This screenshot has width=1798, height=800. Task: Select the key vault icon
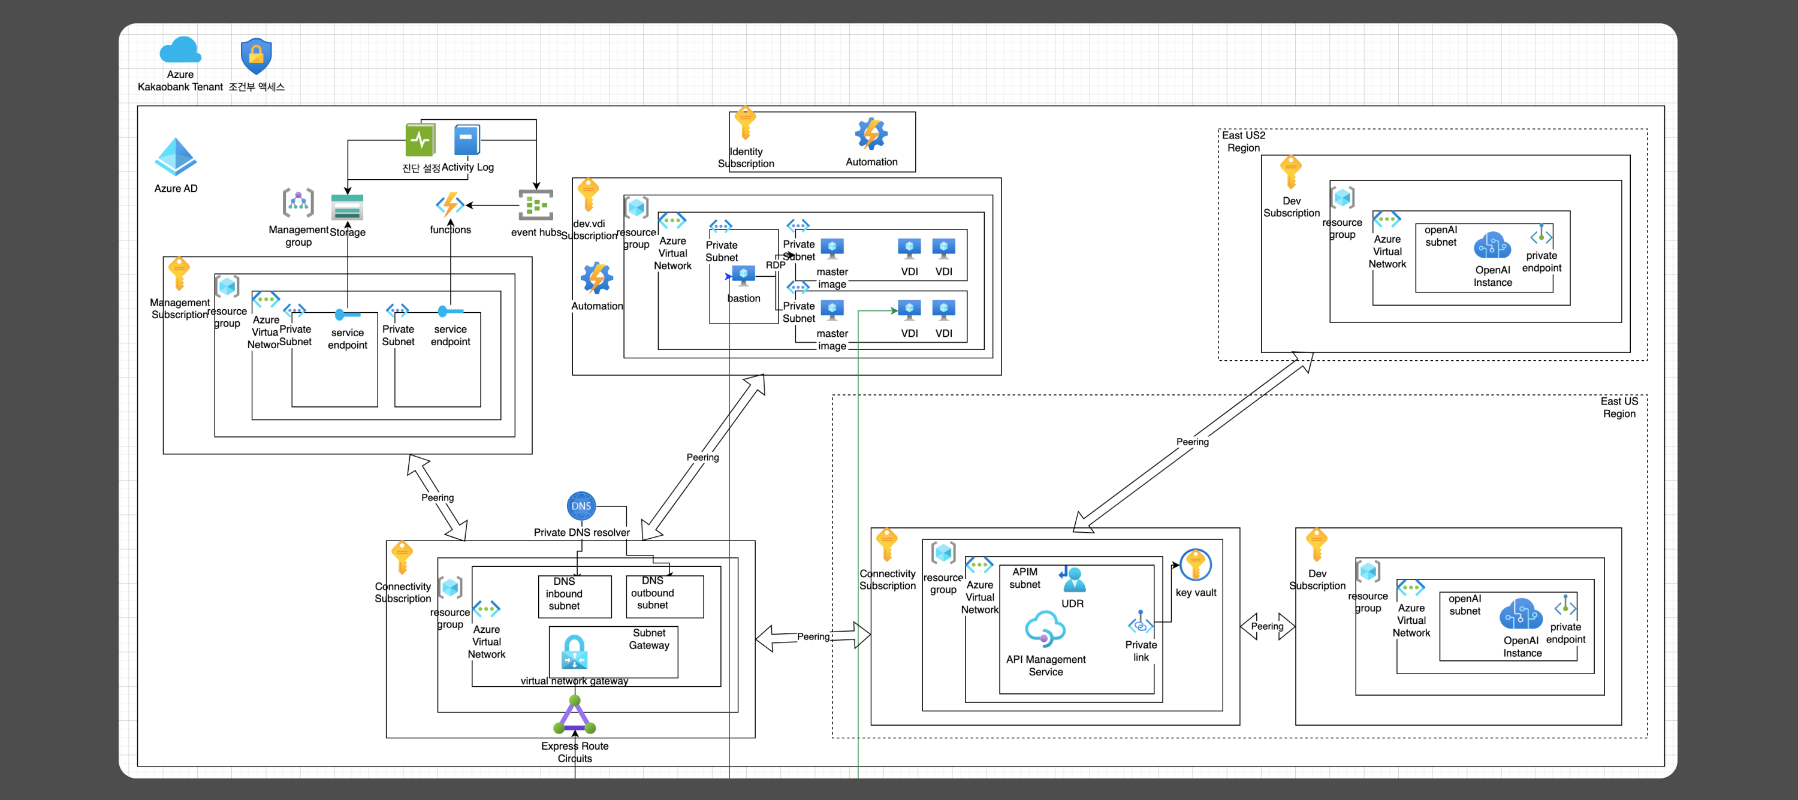tap(1196, 566)
